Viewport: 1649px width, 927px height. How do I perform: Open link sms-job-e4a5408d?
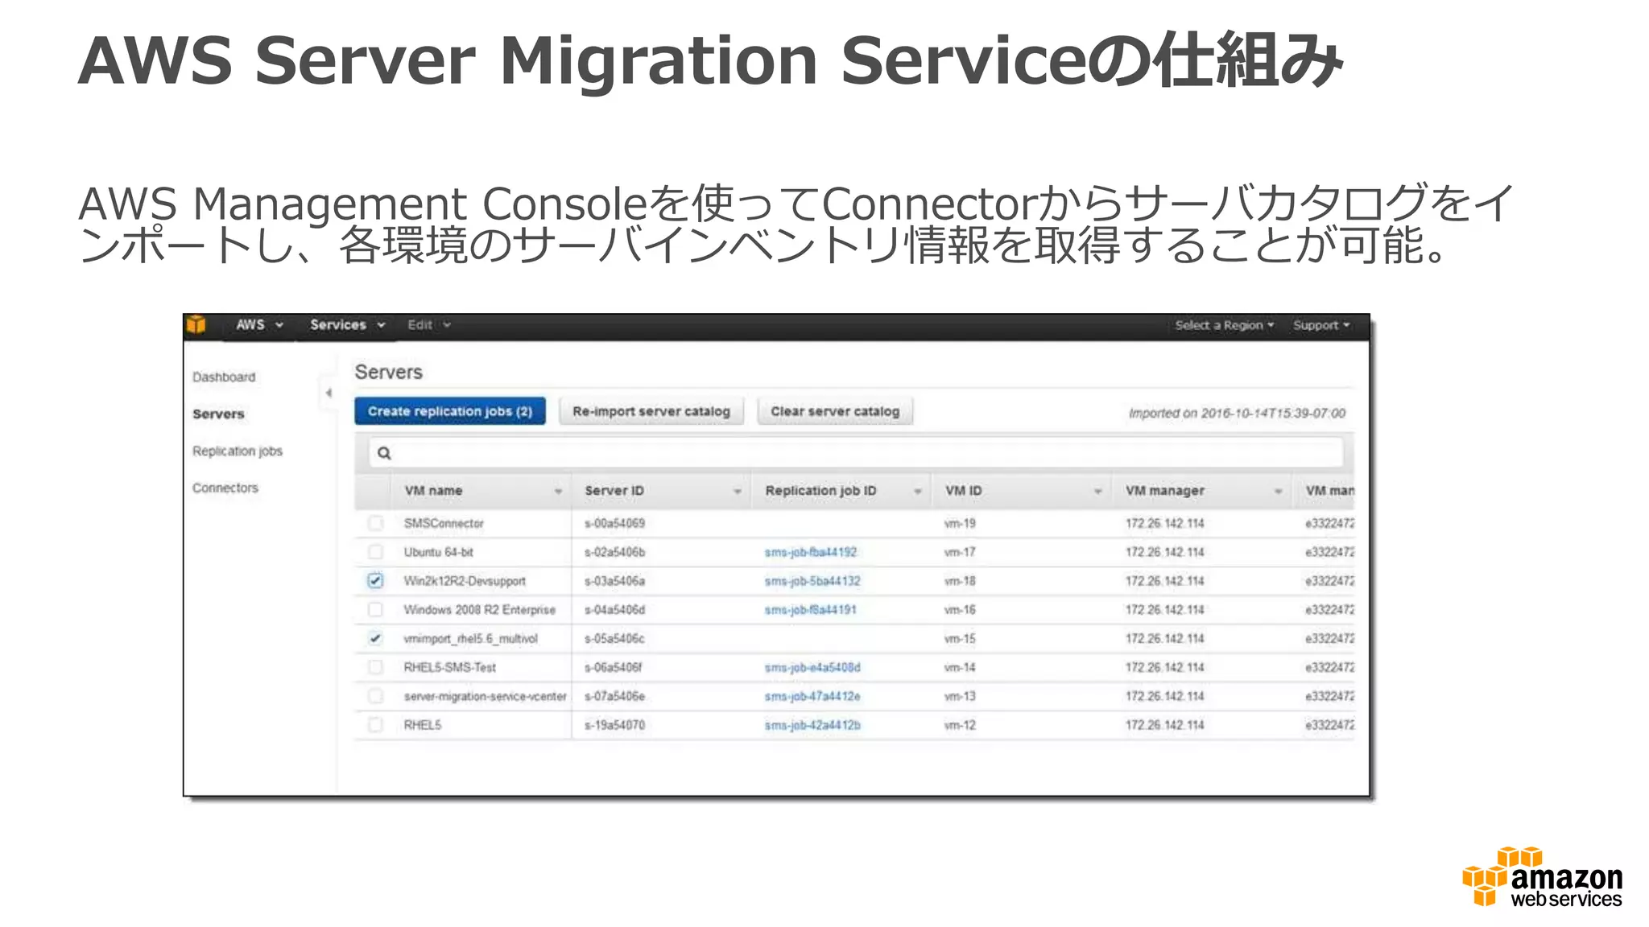coord(812,668)
